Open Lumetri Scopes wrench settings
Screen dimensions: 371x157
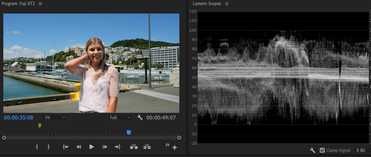click(x=313, y=150)
